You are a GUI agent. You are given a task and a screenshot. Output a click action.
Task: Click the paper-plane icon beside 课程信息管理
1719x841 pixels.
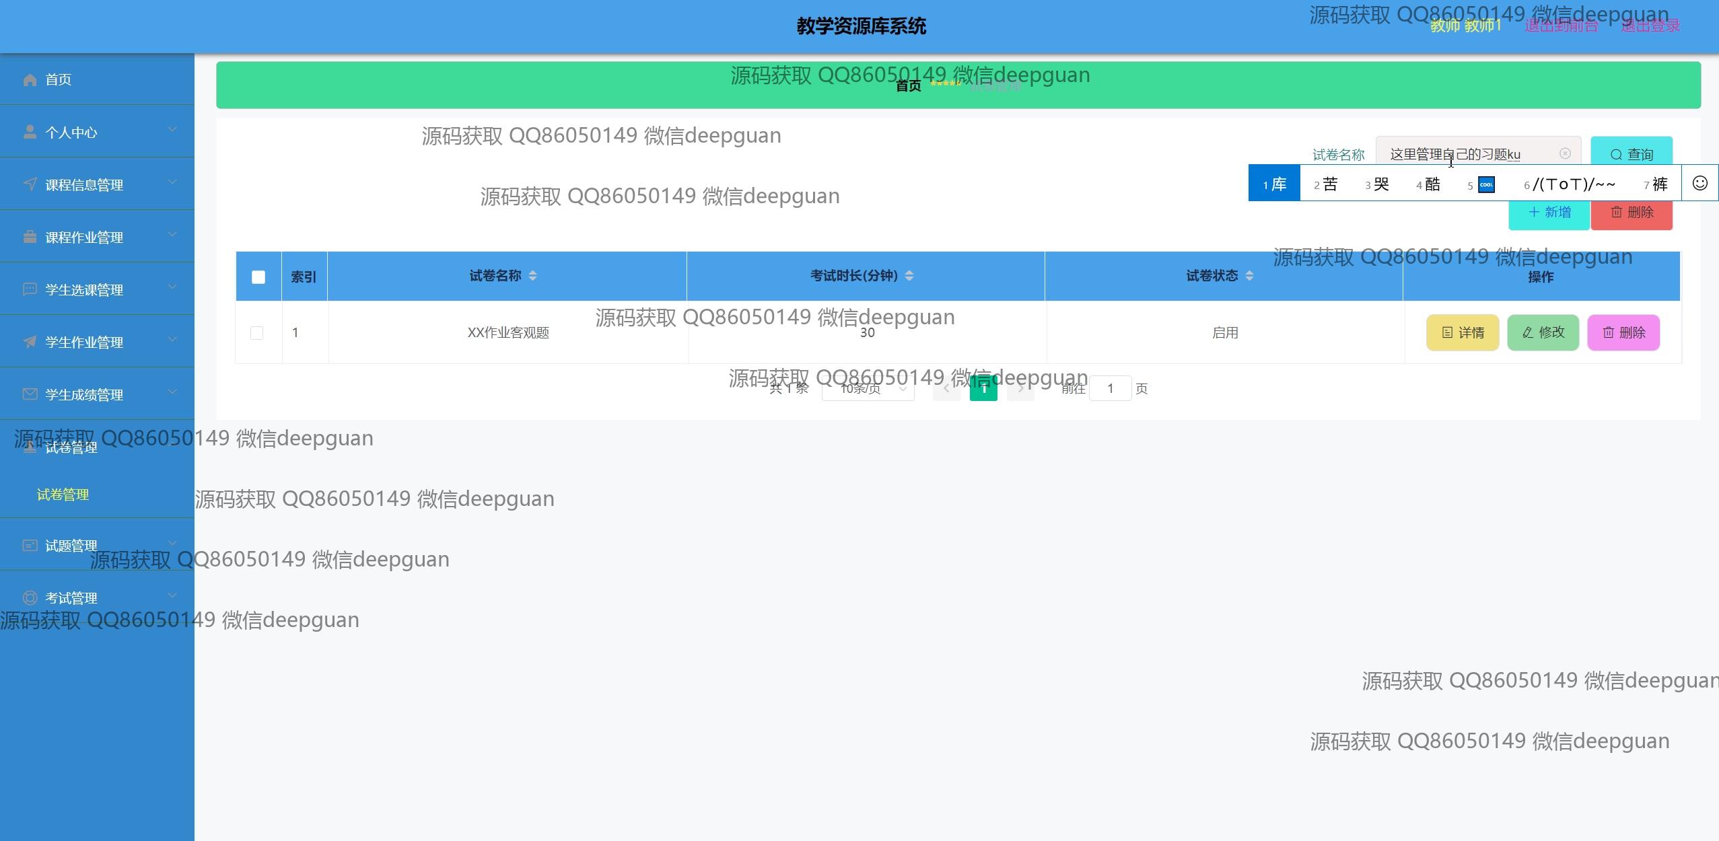[x=30, y=184]
